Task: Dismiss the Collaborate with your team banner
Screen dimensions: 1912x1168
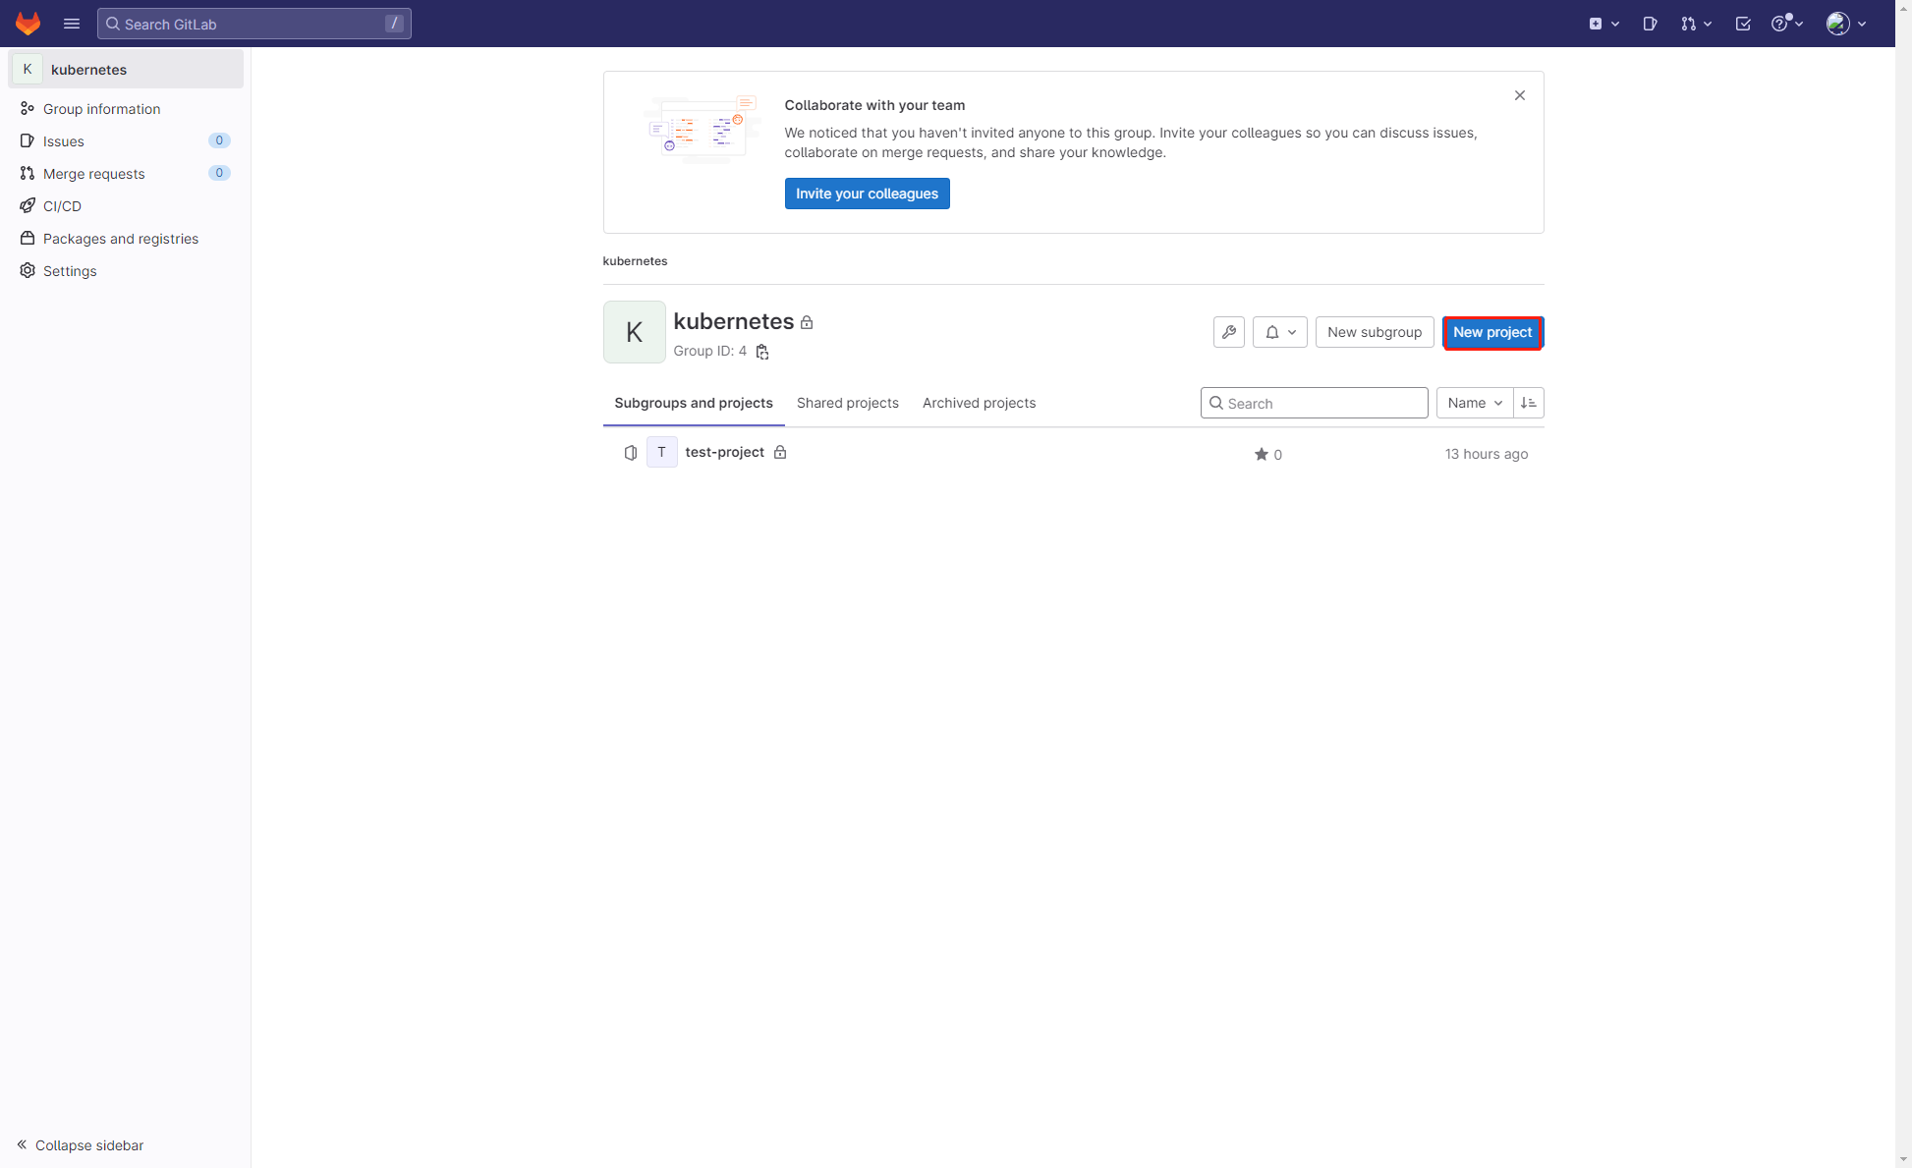Action: pos(1519,95)
